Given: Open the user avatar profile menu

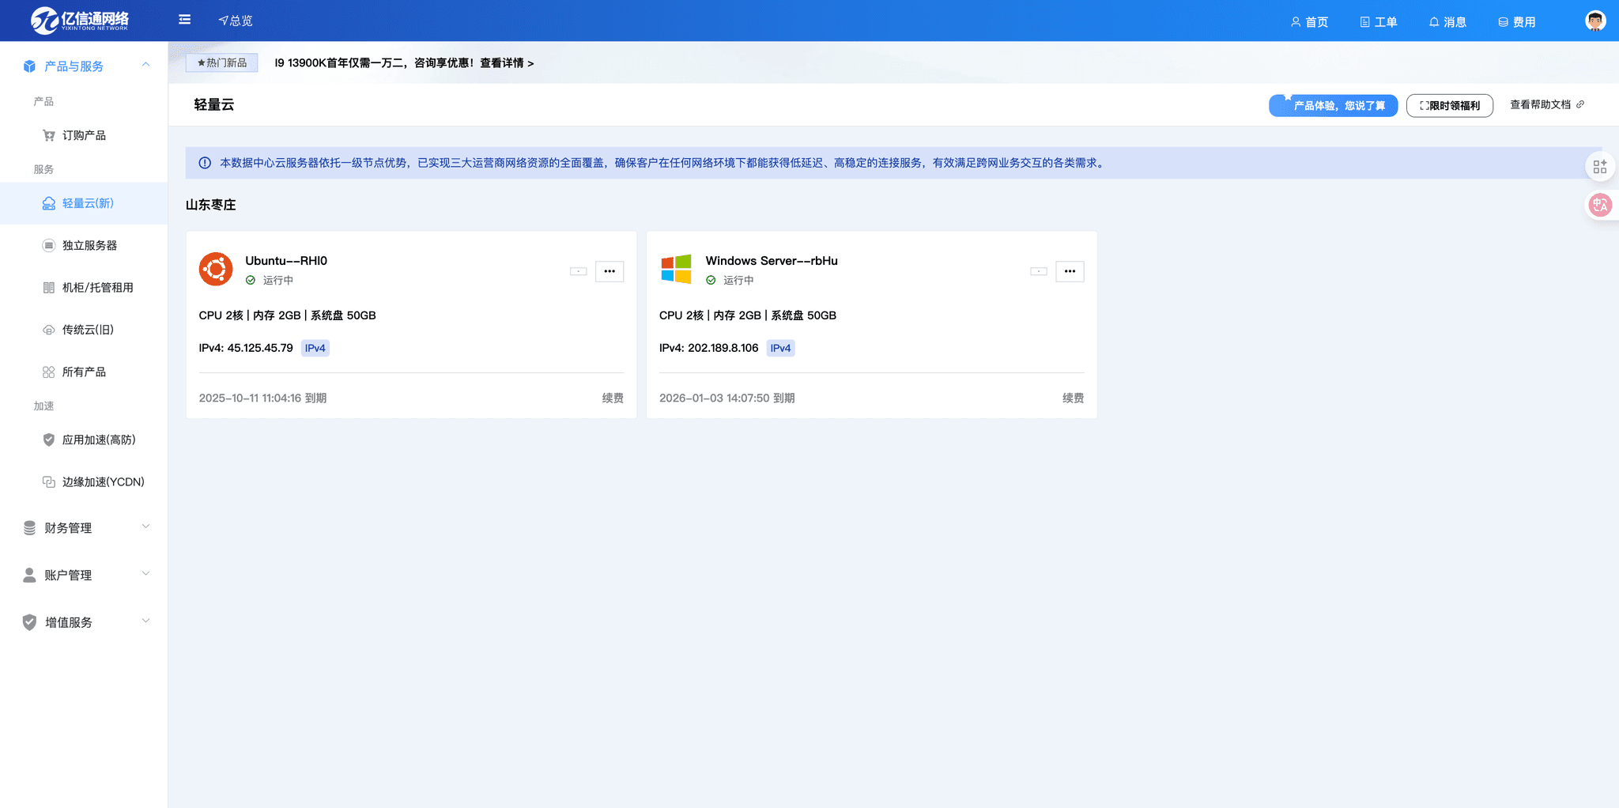Looking at the screenshot, I should (x=1594, y=21).
